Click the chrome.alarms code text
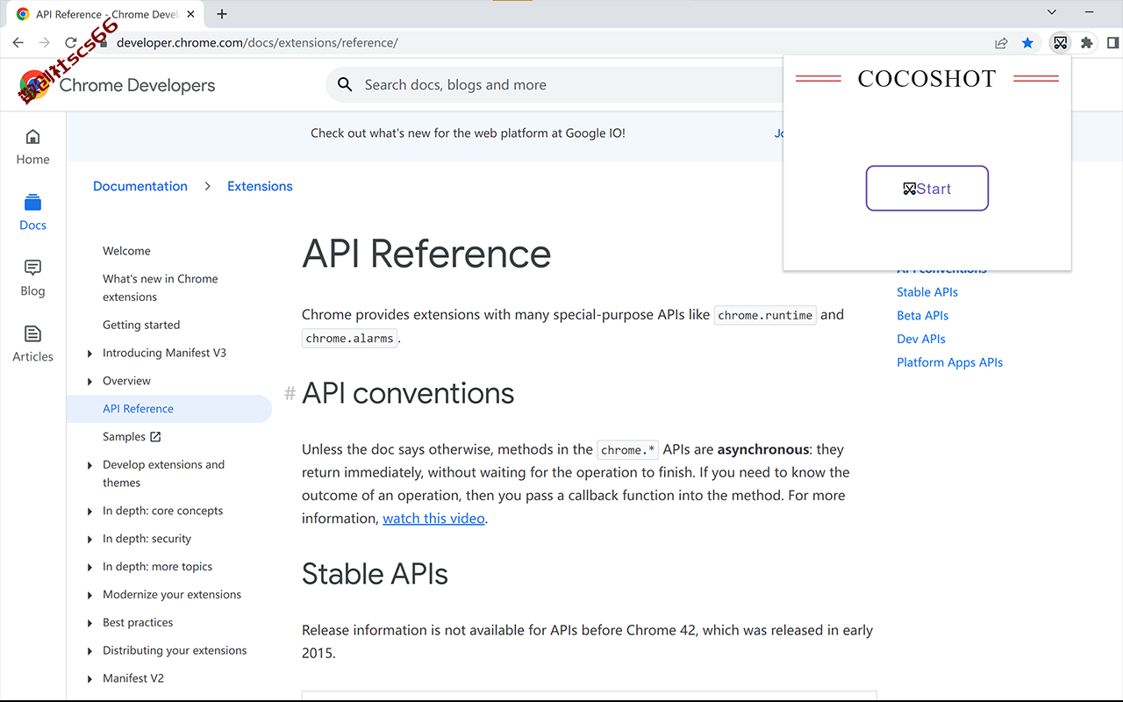The width and height of the screenshot is (1123, 702). tap(349, 338)
